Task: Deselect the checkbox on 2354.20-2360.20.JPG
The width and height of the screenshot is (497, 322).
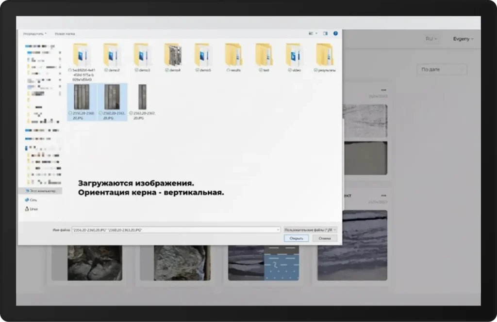Action: pos(70,113)
